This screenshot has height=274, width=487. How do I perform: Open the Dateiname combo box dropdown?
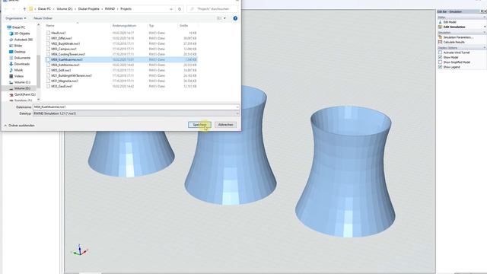click(237, 107)
